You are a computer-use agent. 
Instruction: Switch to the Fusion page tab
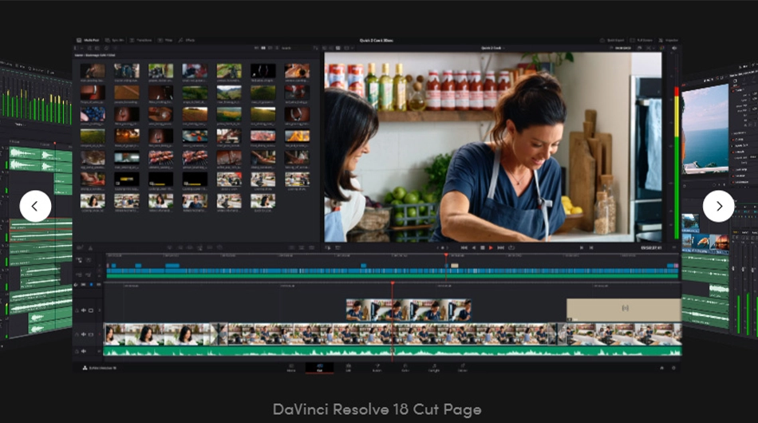click(377, 368)
